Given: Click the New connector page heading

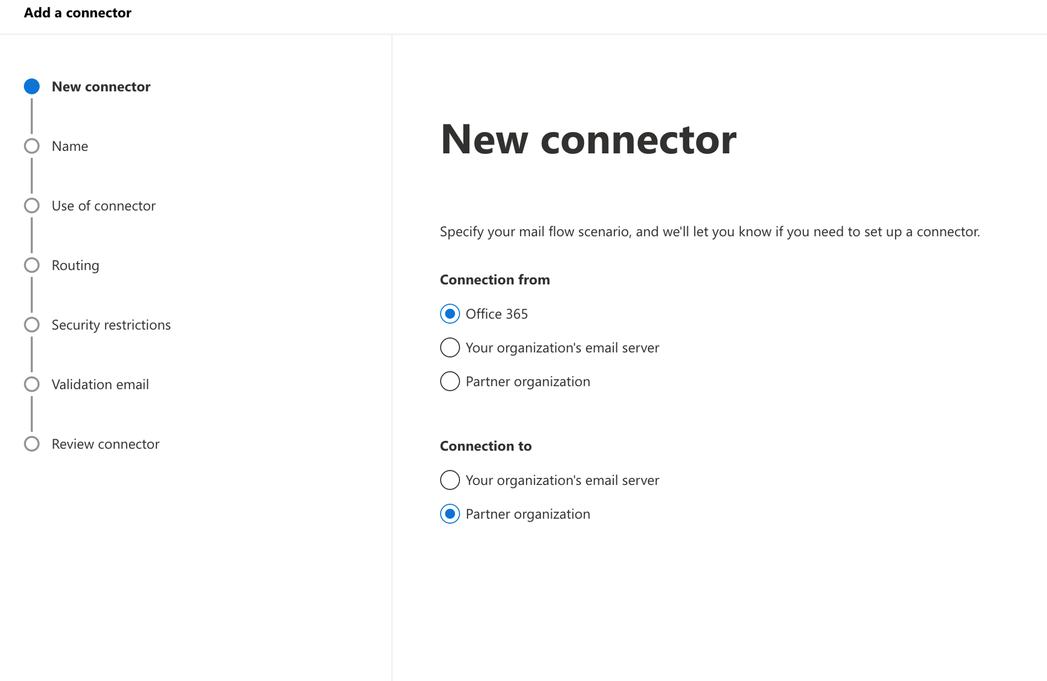Looking at the screenshot, I should pos(588,140).
